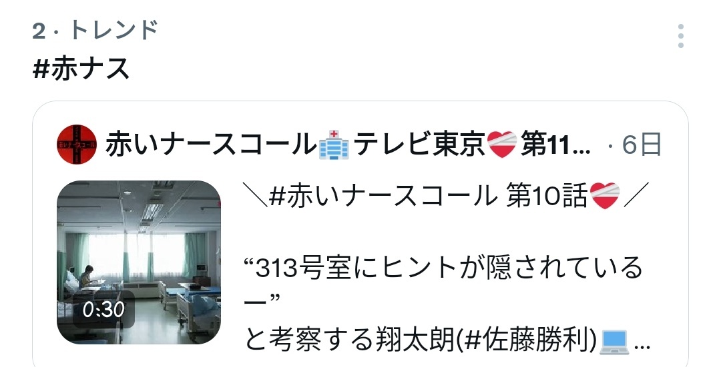The height and width of the screenshot is (367, 719).
Task: Click the bandaged heart emoji beside テレビ東京
Action: 502,144
